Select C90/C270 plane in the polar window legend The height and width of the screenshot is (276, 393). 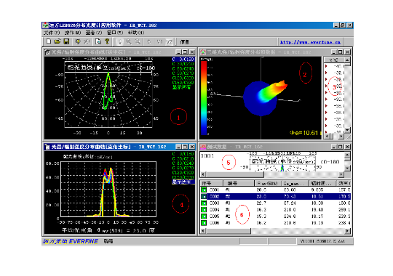pyautogui.click(x=183, y=73)
